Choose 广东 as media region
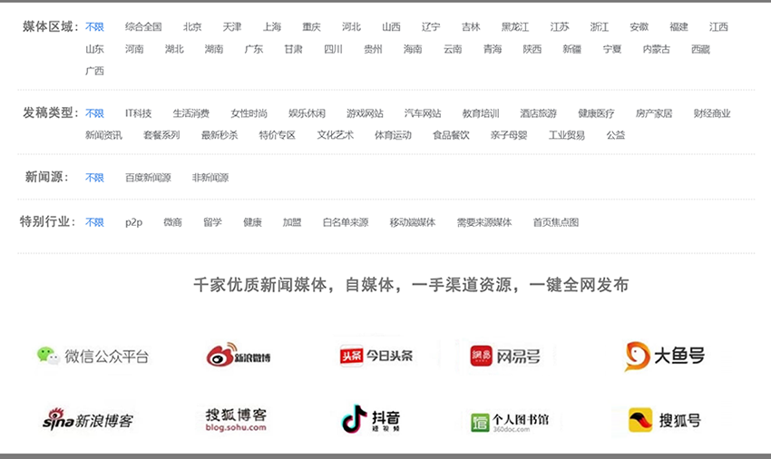The height and width of the screenshot is (459, 771). coord(254,49)
